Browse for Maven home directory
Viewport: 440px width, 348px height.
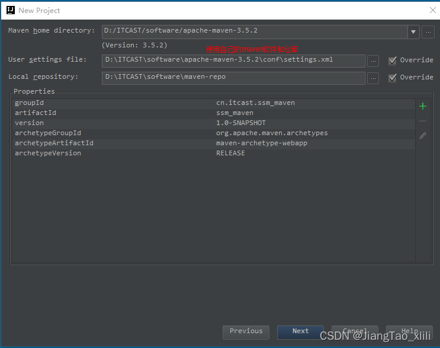[428, 32]
